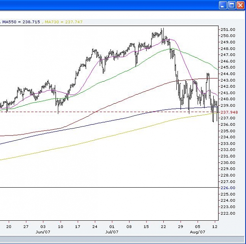Click the Aug/07 month label
This screenshot has width=246, height=244.
(198, 232)
